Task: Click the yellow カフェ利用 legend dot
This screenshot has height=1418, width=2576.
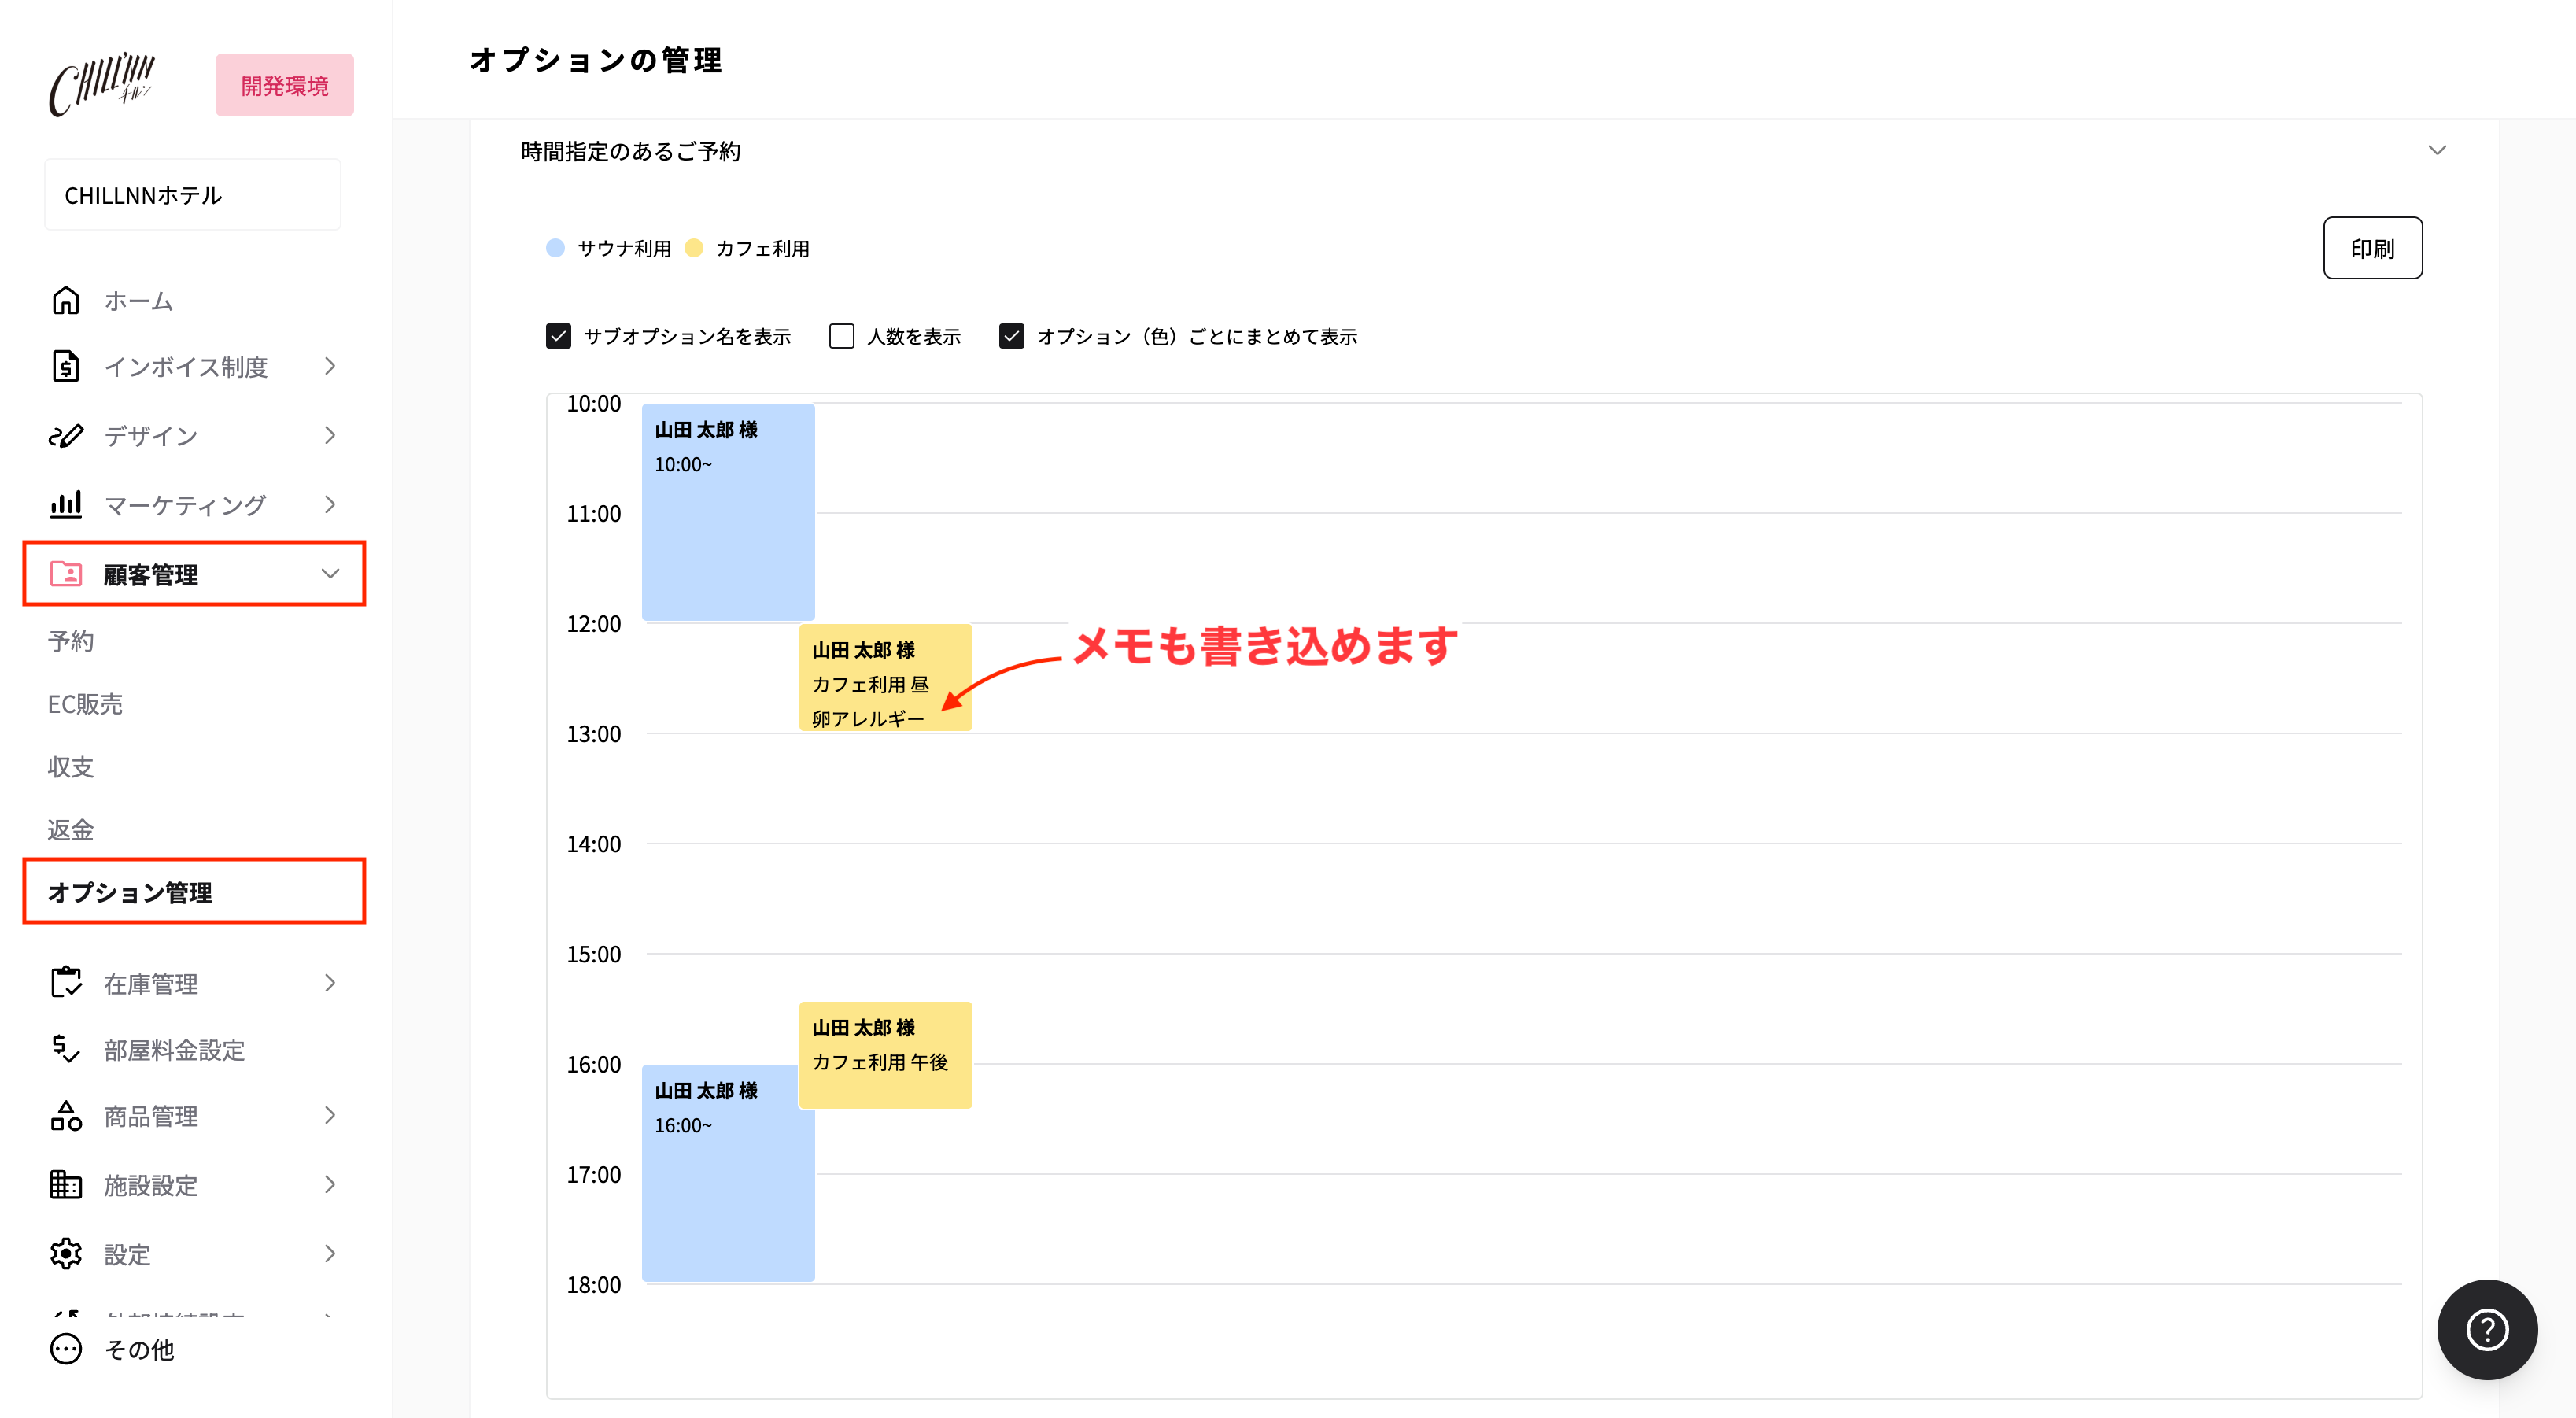Action: click(x=694, y=248)
